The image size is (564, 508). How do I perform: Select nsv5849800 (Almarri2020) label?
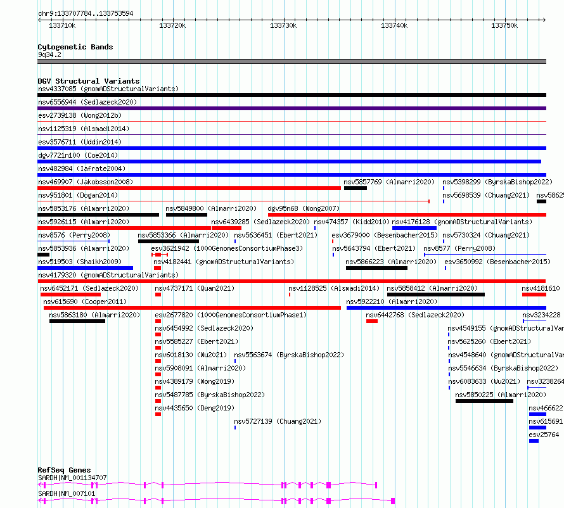(211, 208)
